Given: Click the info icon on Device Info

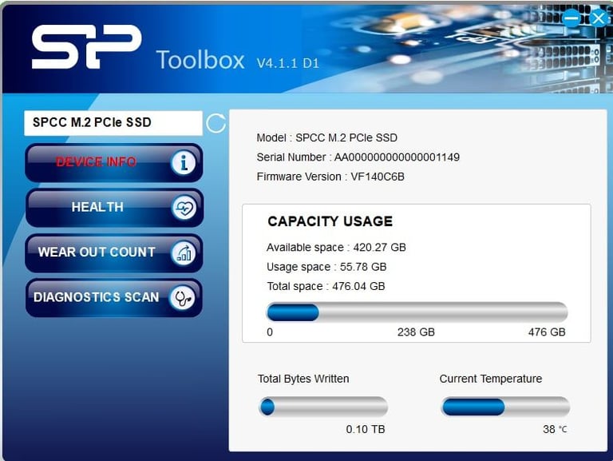Looking at the screenshot, I should point(183,162).
